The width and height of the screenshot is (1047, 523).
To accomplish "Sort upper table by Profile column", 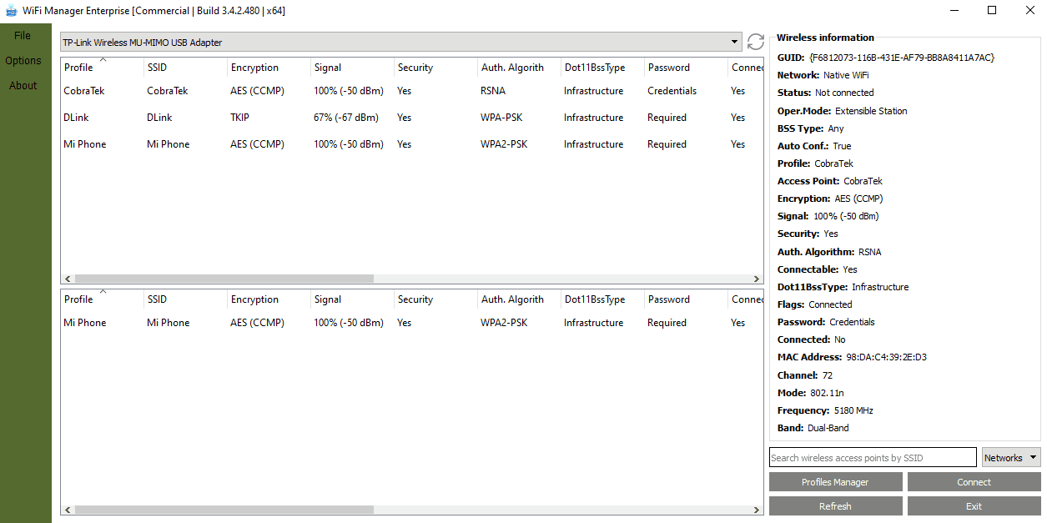I will pyautogui.click(x=102, y=68).
